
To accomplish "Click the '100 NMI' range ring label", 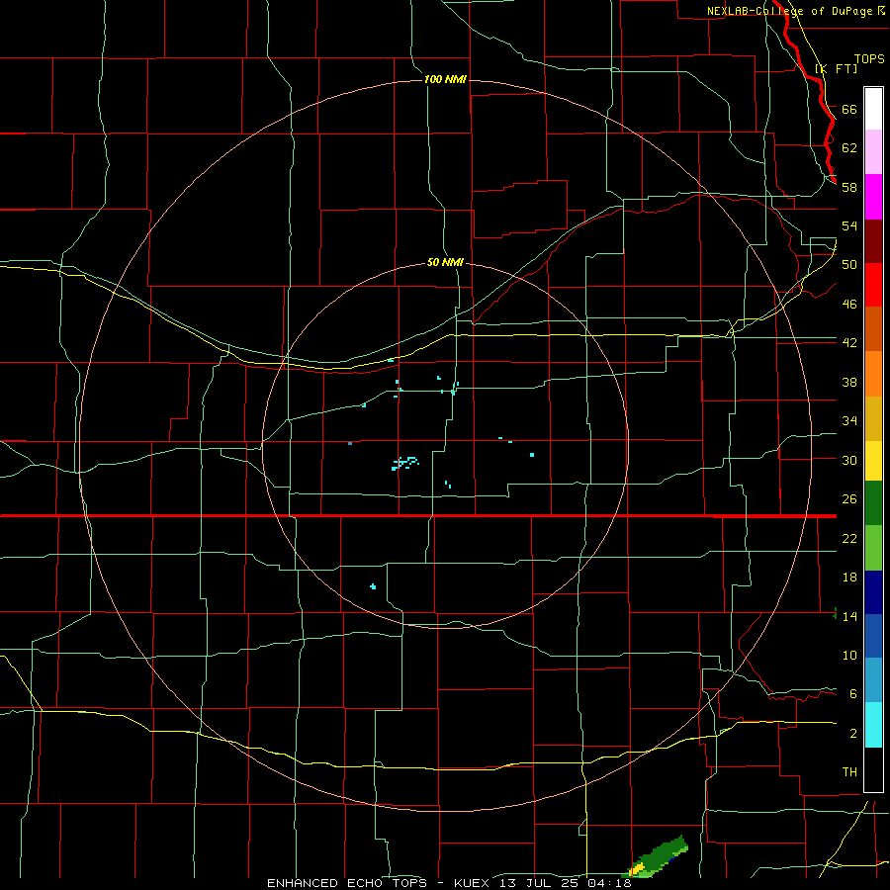I will tap(445, 79).
